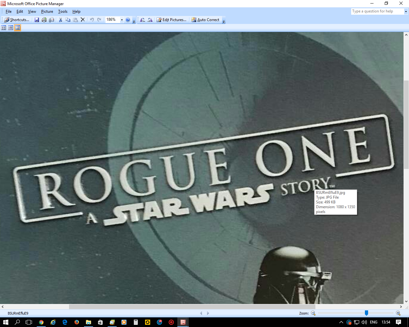Launch Chrome from the taskbar
The image size is (409, 327).
point(41,322)
